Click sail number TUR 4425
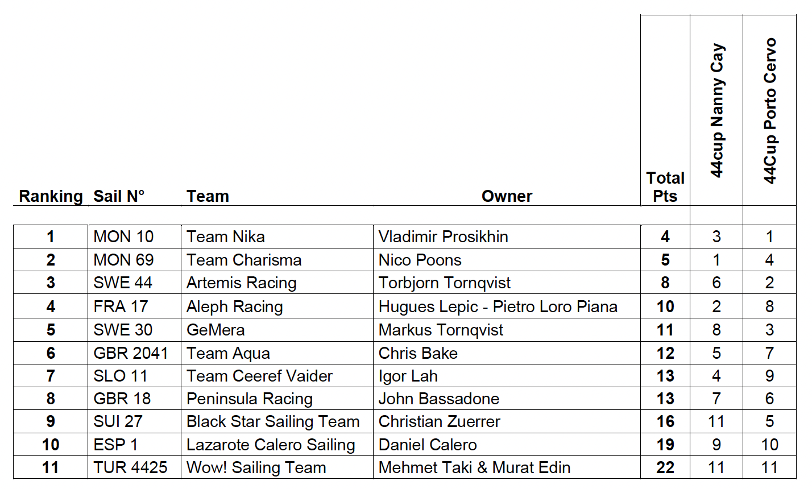812x489 pixels. (x=130, y=467)
